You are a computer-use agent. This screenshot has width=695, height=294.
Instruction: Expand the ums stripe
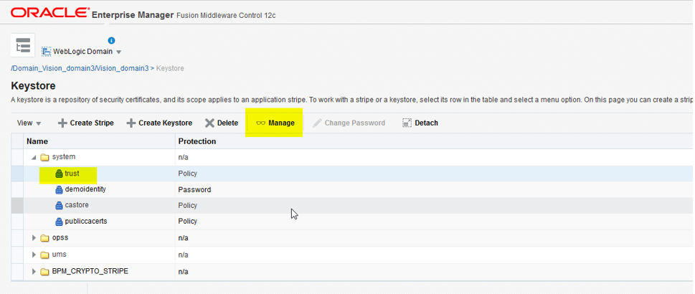point(34,255)
